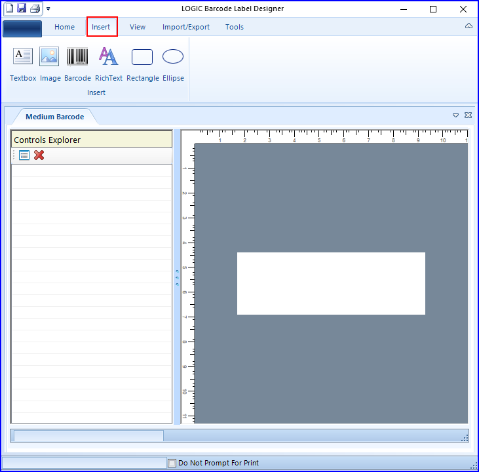Open the View ribbon tab
Image resolution: width=479 pixels, height=472 pixels.
(138, 27)
